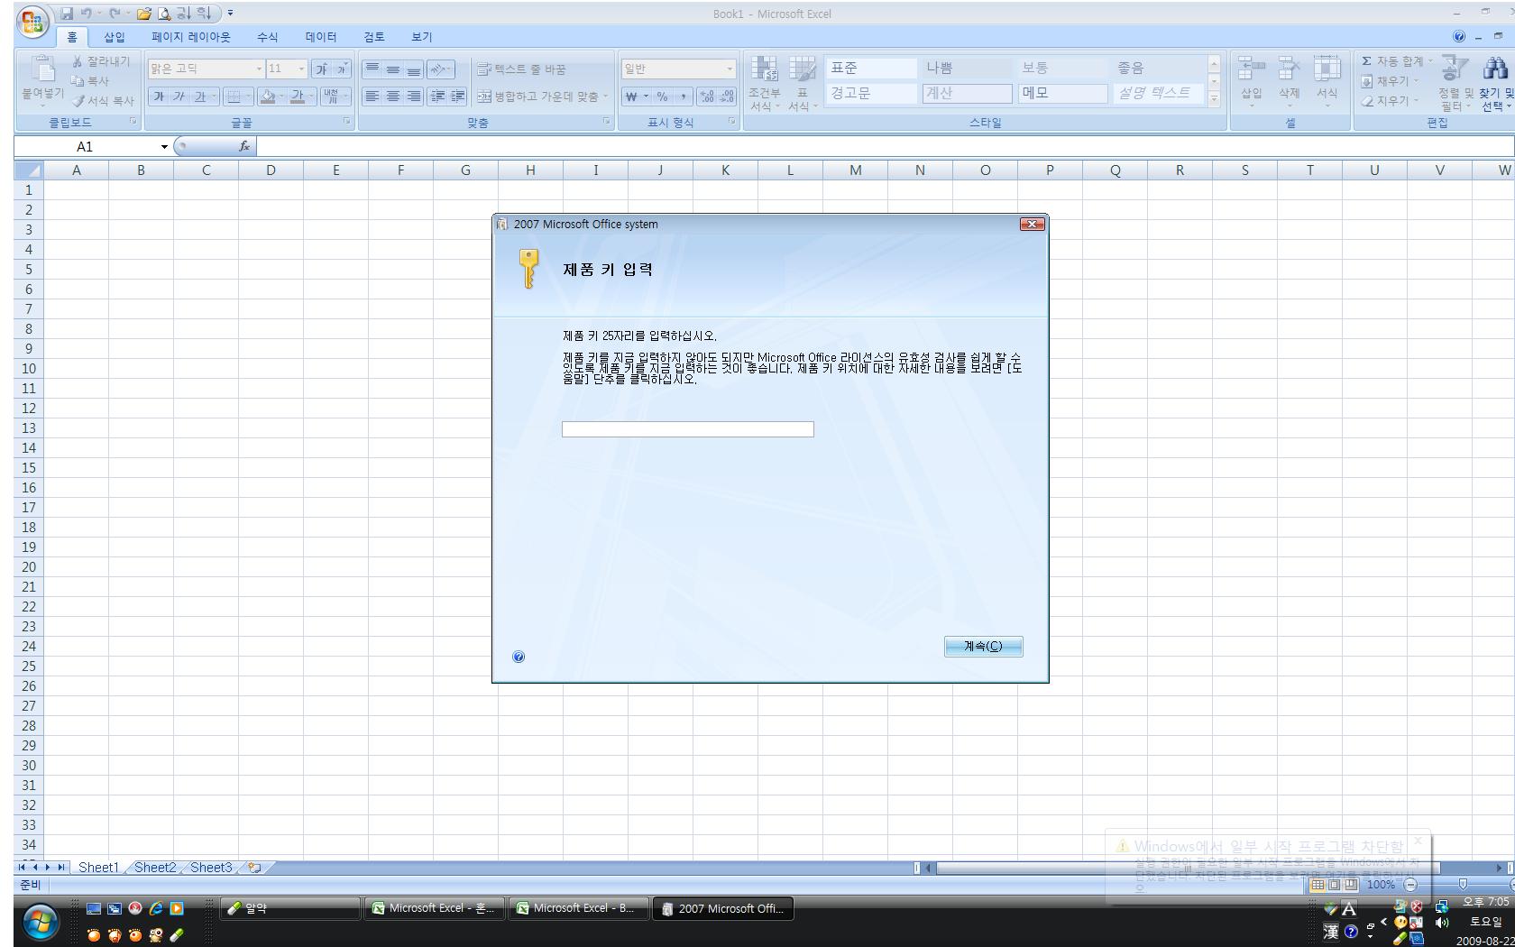The height and width of the screenshot is (947, 1515).
Task: Click the Undo icon in Quick Access toolbar
Action: coord(87,14)
